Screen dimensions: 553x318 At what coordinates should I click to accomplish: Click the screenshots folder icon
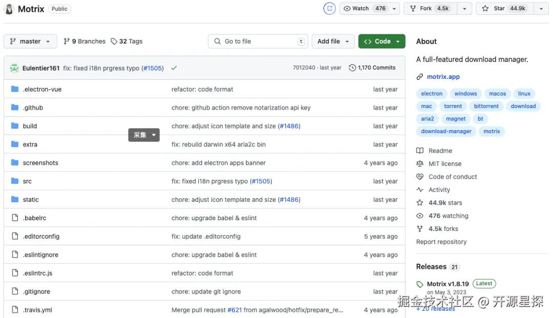(x=15, y=162)
